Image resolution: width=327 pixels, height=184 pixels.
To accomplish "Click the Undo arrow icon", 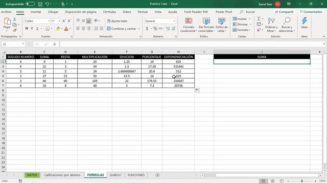I will (x=48, y=4).
